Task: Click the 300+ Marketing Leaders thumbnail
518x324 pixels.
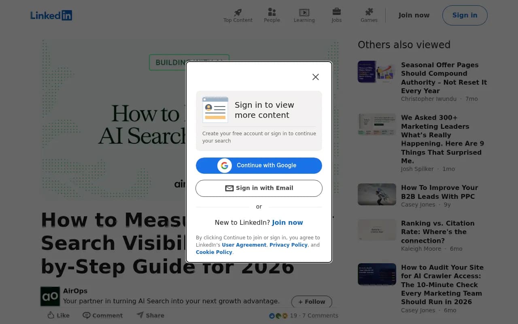Action: [x=377, y=124]
